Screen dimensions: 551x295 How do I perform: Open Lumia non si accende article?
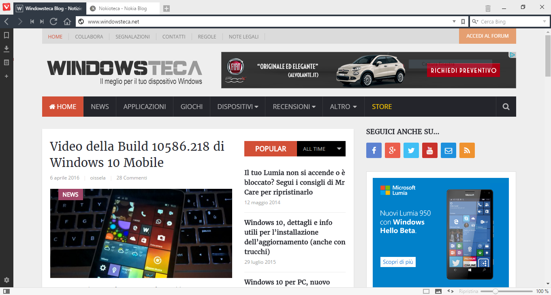tap(295, 182)
